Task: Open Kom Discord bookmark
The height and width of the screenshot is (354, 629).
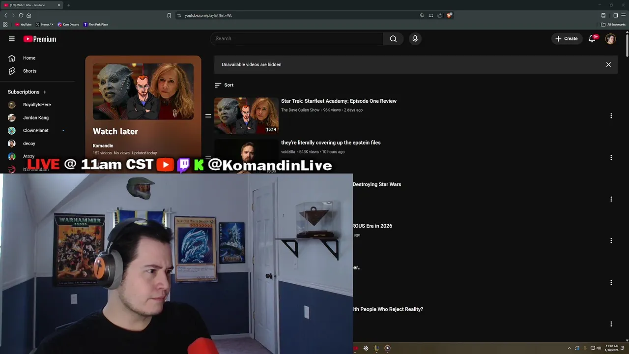Action: pyautogui.click(x=68, y=25)
